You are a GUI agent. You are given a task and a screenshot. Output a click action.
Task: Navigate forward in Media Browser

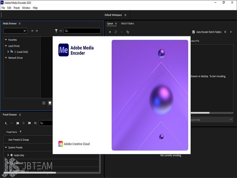(x=37, y=31)
